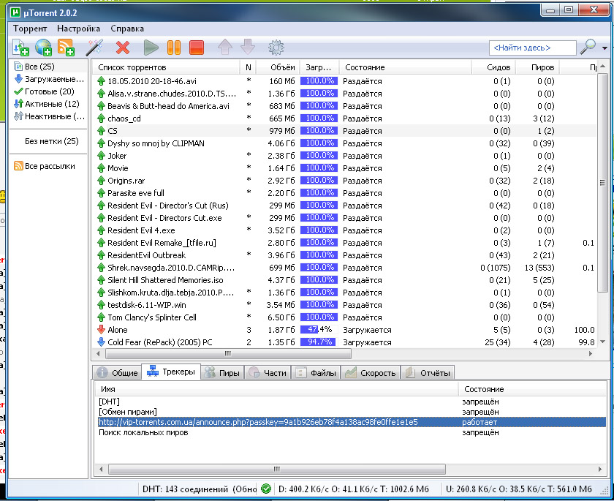Viewport: 614px width, 501px height.
Task: Click download speed status D: 400.2 Кб/с
Action: [x=354, y=489]
